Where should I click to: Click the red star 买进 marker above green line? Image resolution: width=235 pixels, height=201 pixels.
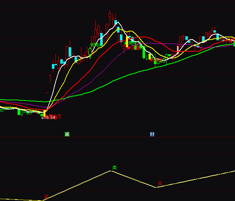tap(151, 60)
